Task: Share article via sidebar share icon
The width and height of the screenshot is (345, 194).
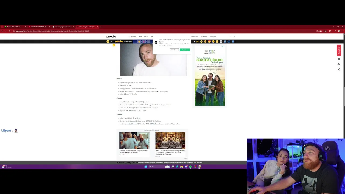Action: coord(339,69)
